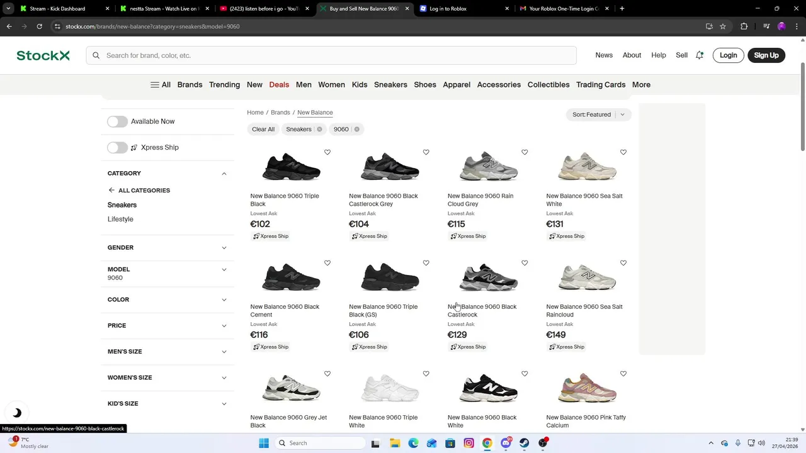Open Steam from the taskbar

(524, 443)
